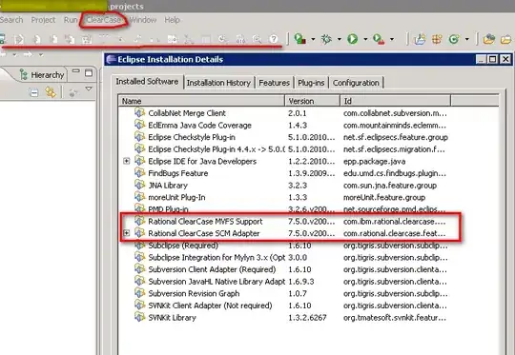
Task: Click the Debug bug icon
Action: click(326, 39)
